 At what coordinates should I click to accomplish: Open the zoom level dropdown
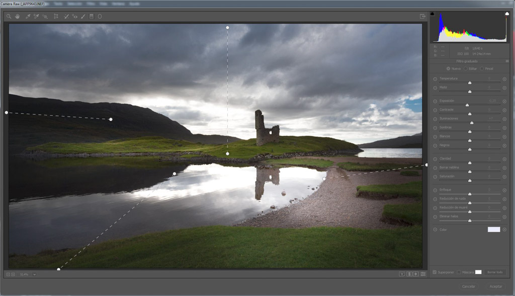pos(34,274)
